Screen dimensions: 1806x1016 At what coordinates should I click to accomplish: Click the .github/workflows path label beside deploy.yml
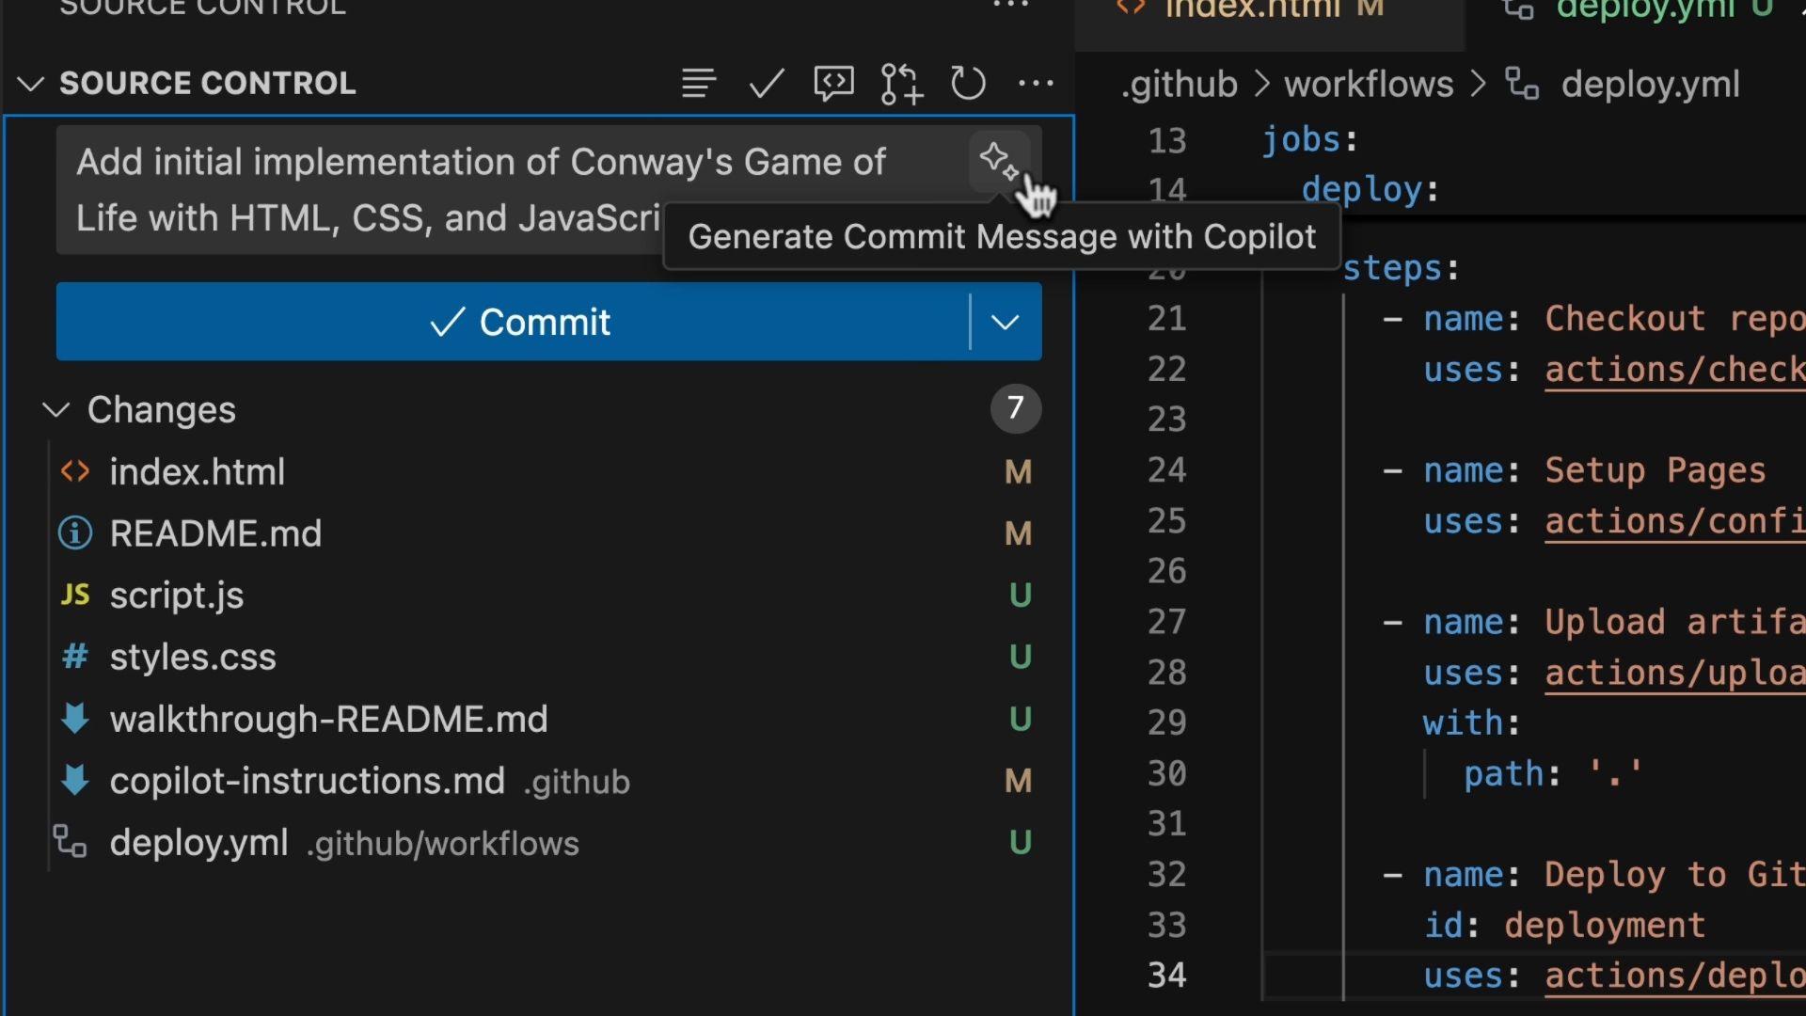point(443,844)
